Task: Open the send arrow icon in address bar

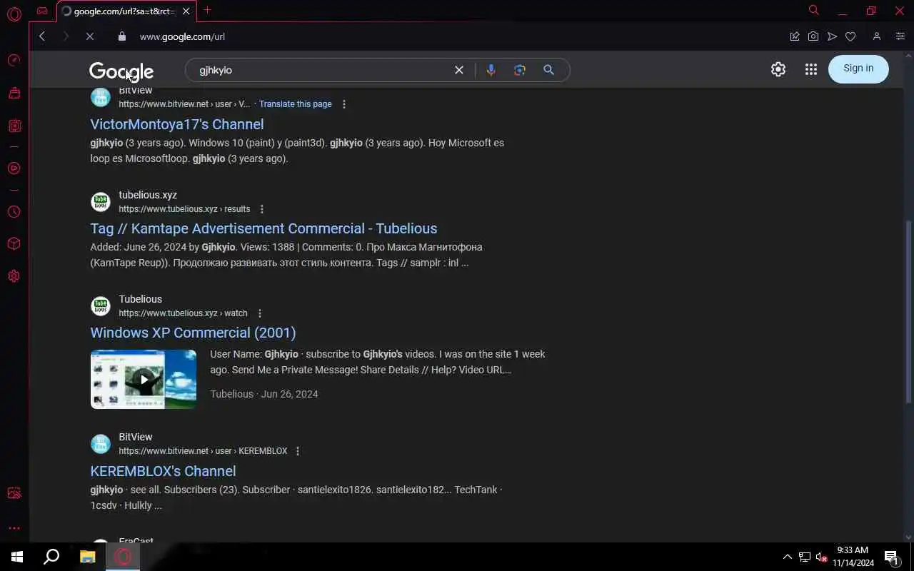Action: coord(832,36)
